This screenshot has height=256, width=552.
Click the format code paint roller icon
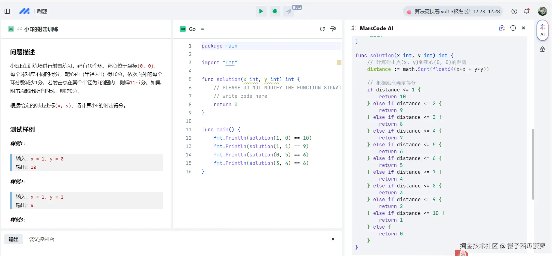[333, 29]
